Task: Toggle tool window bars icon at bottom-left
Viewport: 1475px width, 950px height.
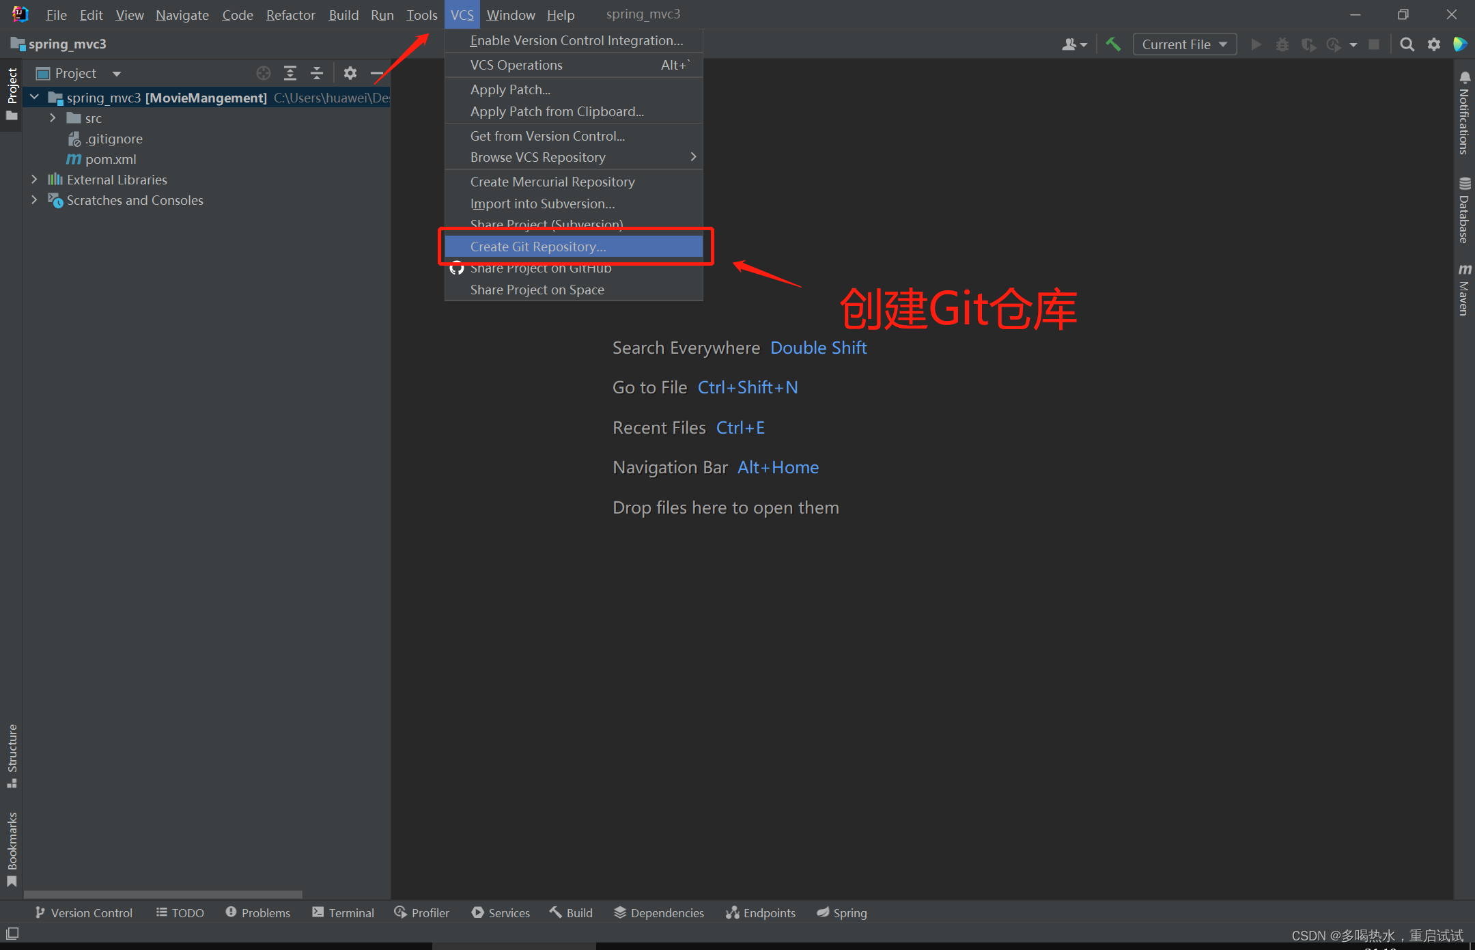Action: click(12, 933)
